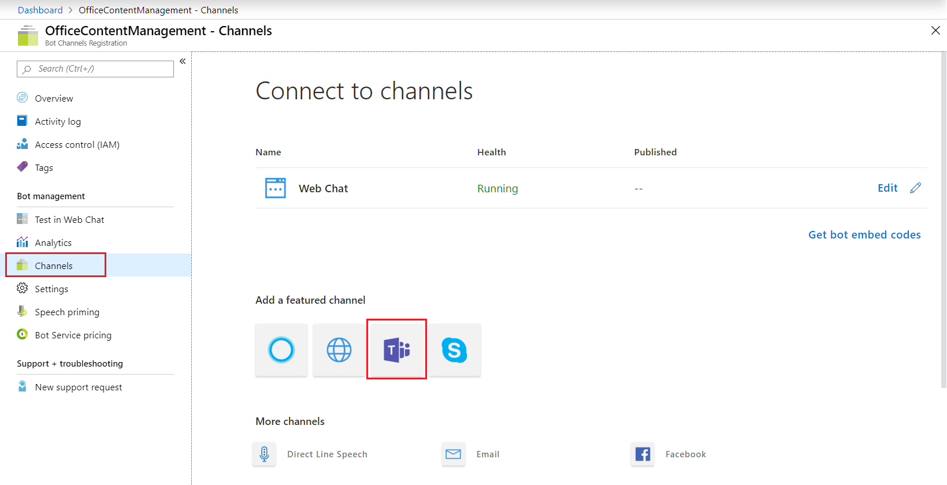Viewport: 947px width, 485px height.
Task: Collapse the left sidebar navigation menu
Action: click(x=183, y=61)
